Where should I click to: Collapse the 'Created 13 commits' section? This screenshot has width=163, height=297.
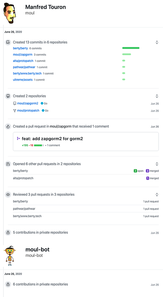[x=157, y=43]
